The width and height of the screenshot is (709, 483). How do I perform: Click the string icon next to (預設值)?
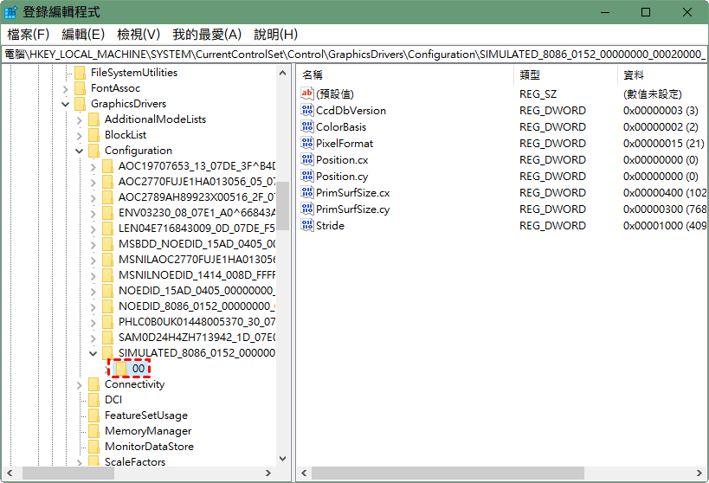tap(306, 93)
